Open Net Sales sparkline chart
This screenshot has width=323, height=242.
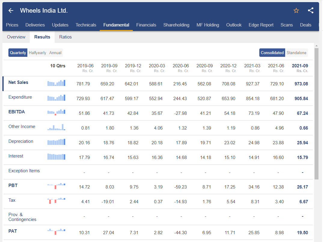[56, 83]
